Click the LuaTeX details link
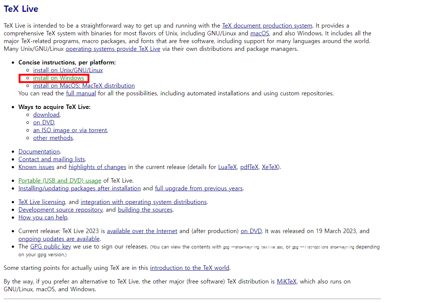The height and width of the screenshot is (303, 422). [227, 167]
